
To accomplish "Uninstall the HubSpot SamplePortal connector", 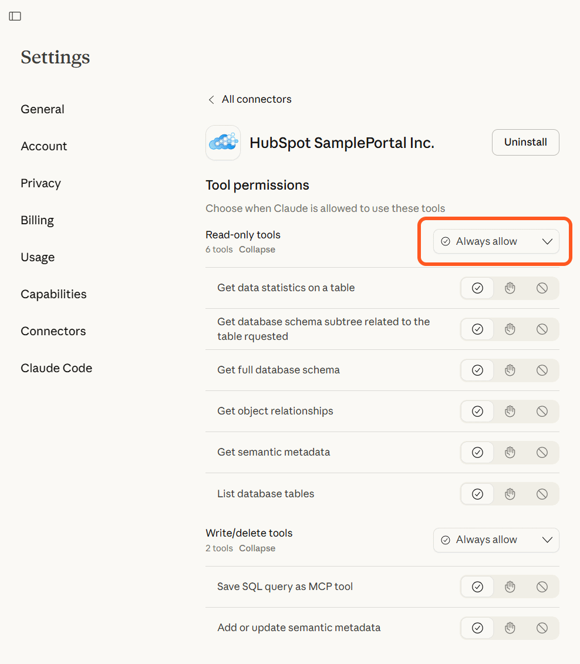I will coord(525,142).
